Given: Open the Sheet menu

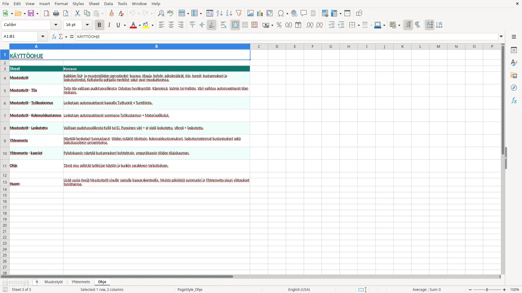Looking at the screenshot, I should pyautogui.click(x=94, y=3).
